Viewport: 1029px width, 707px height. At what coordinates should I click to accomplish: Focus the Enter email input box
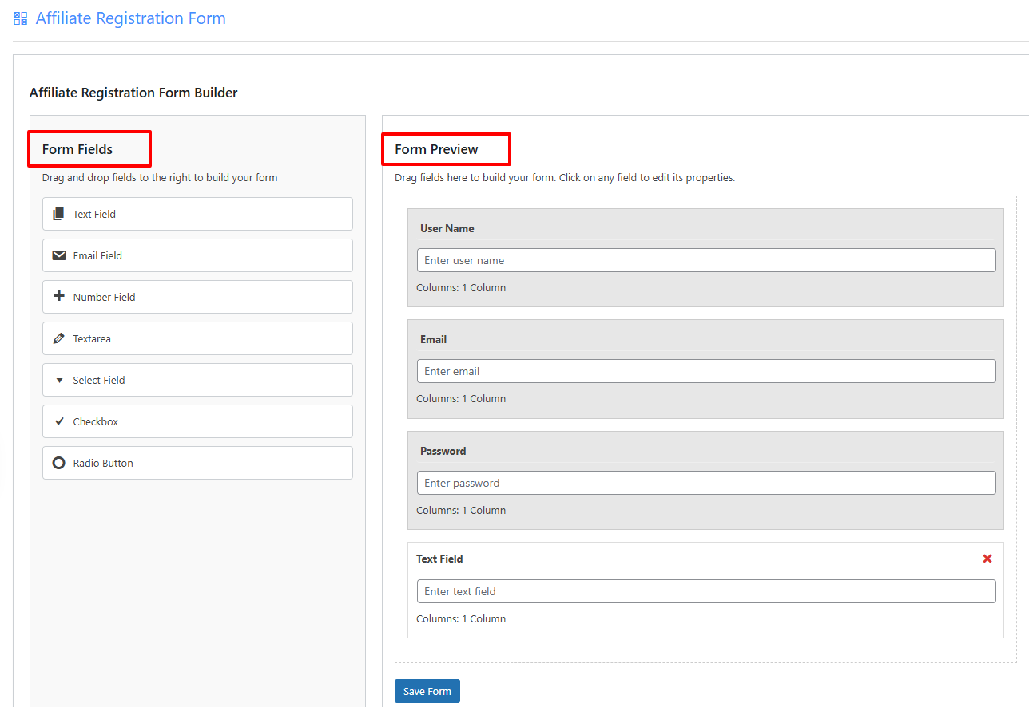pyautogui.click(x=706, y=371)
